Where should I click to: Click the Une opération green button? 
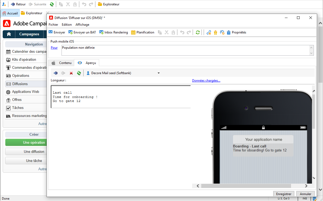pyautogui.click(x=26, y=142)
